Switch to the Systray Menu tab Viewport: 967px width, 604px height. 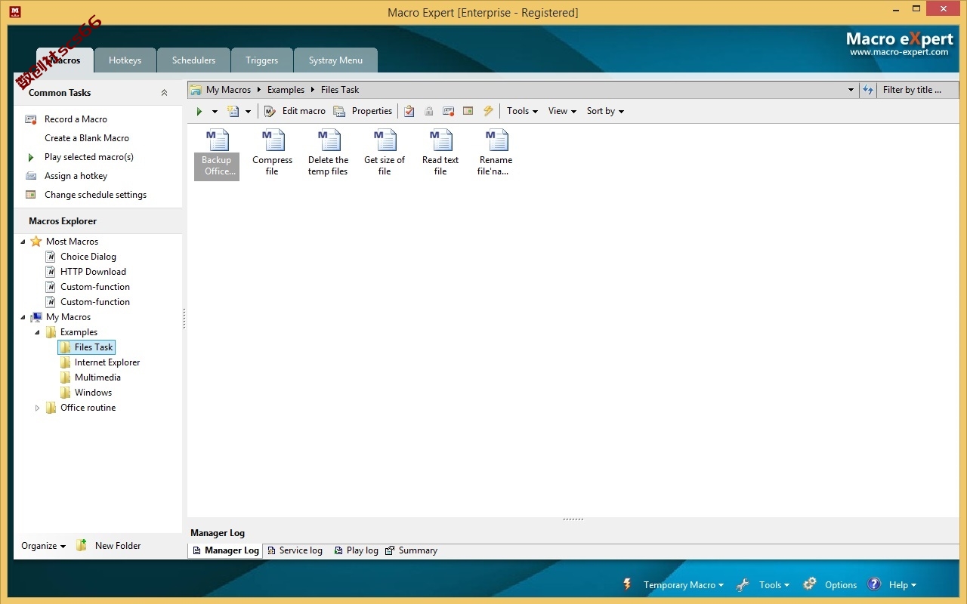[x=335, y=60]
